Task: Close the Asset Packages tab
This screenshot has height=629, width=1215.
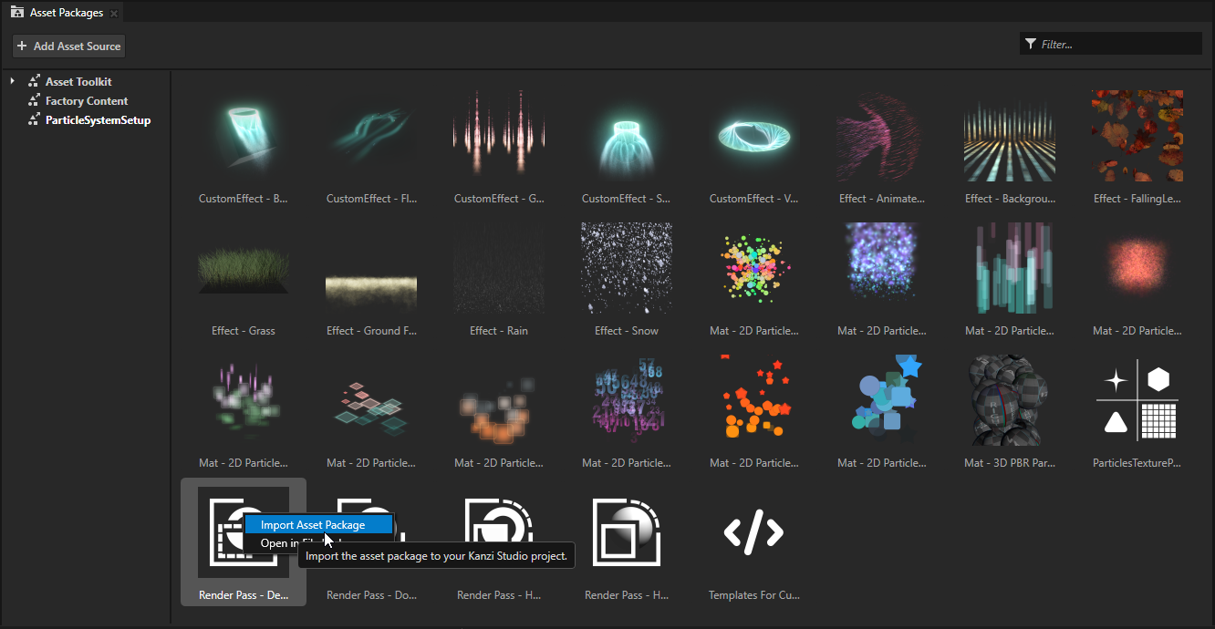Action: (113, 13)
